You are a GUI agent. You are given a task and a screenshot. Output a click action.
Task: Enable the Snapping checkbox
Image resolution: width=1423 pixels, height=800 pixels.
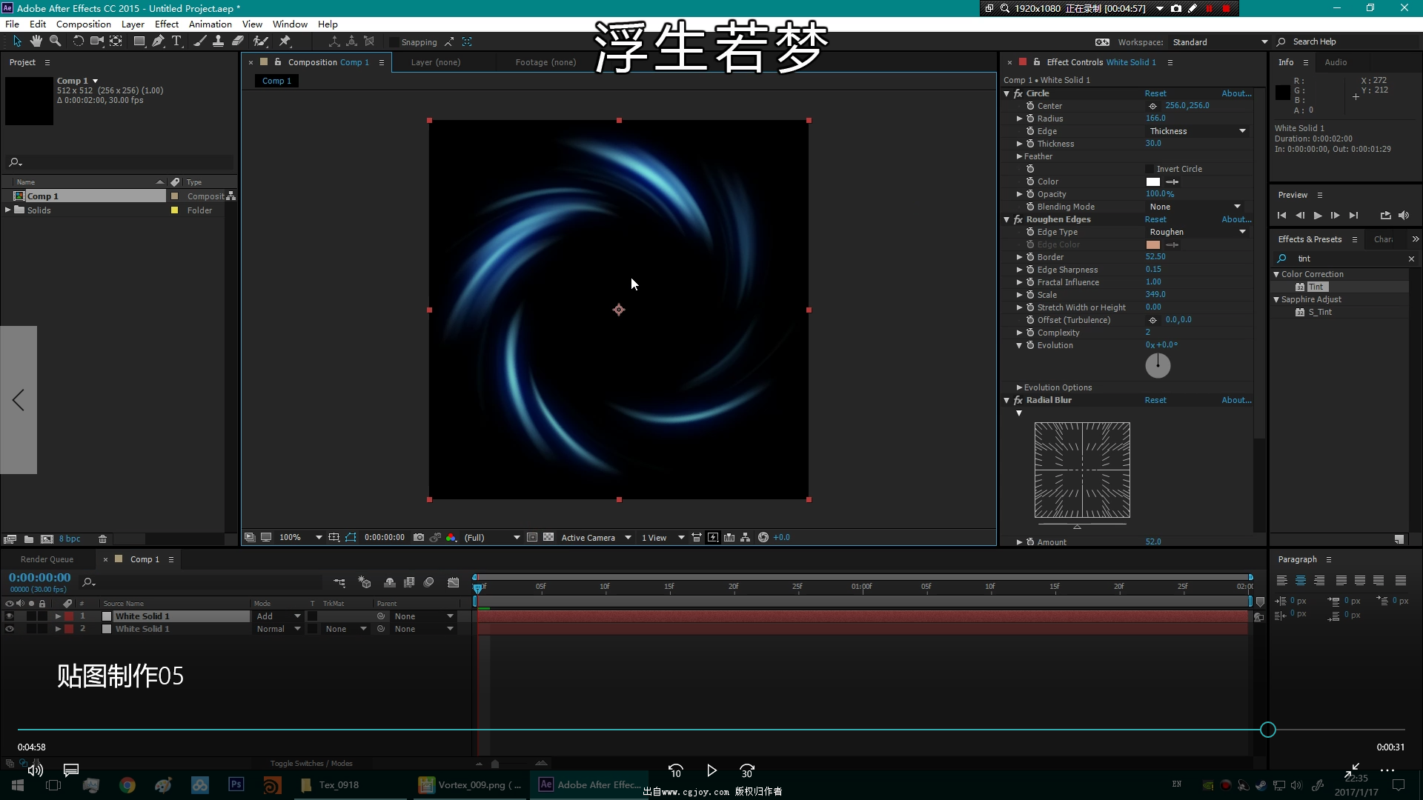(395, 42)
